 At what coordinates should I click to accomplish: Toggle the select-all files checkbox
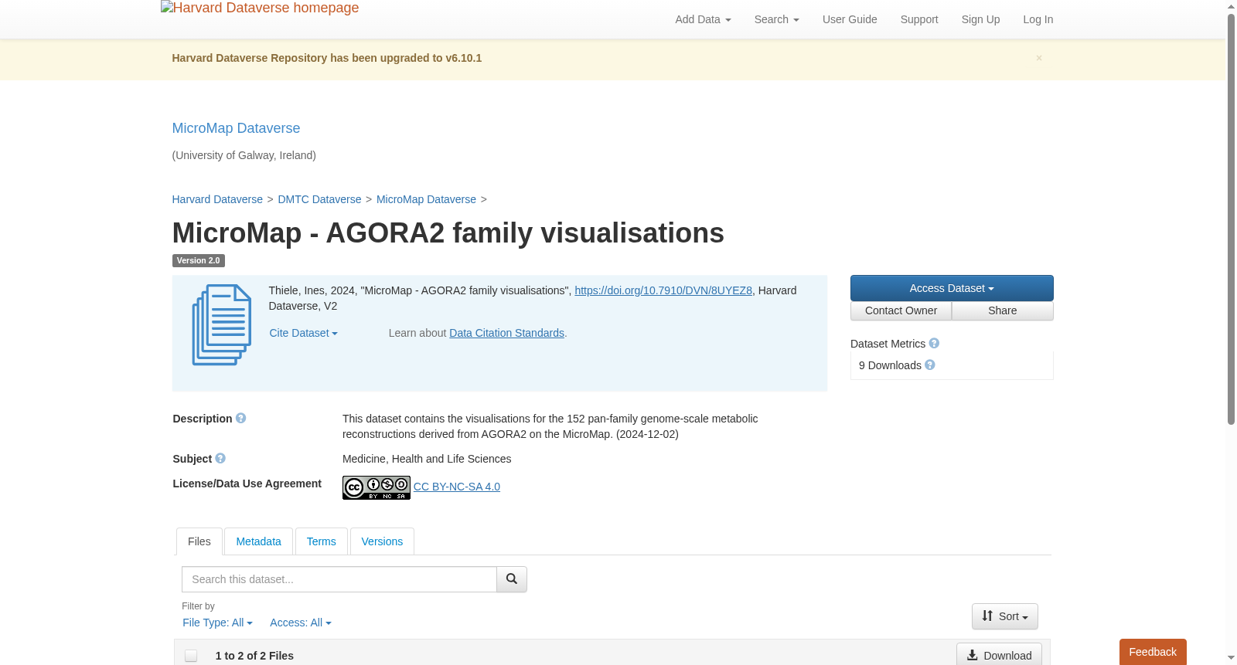(191, 656)
